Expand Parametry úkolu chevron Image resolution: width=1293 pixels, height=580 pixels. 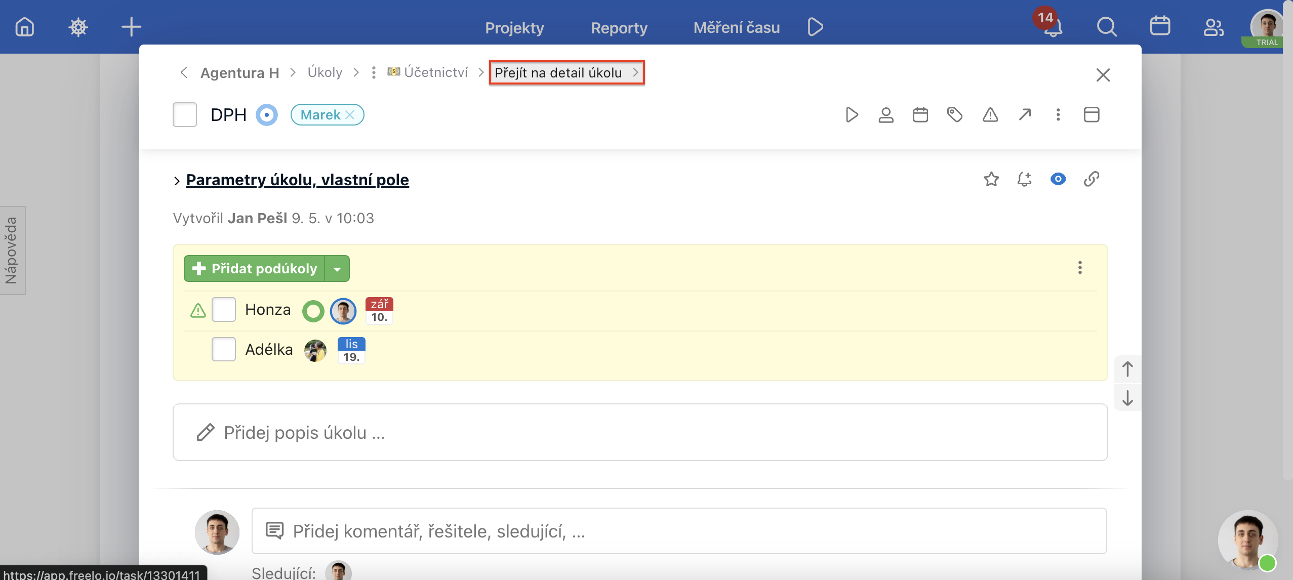(x=177, y=181)
